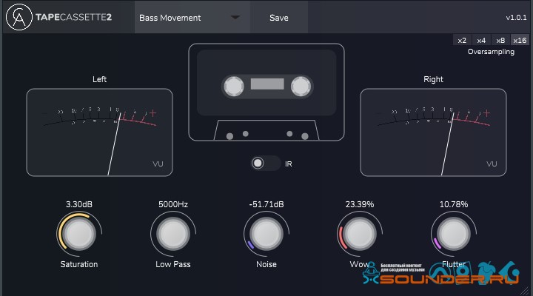Click the Caelum Audio logo icon

(19, 17)
